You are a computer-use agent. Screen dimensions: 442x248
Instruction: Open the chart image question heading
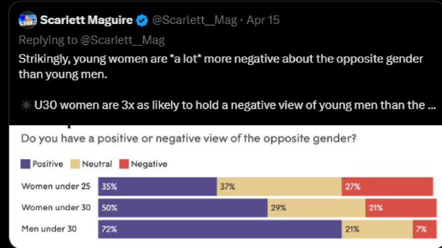point(189,138)
